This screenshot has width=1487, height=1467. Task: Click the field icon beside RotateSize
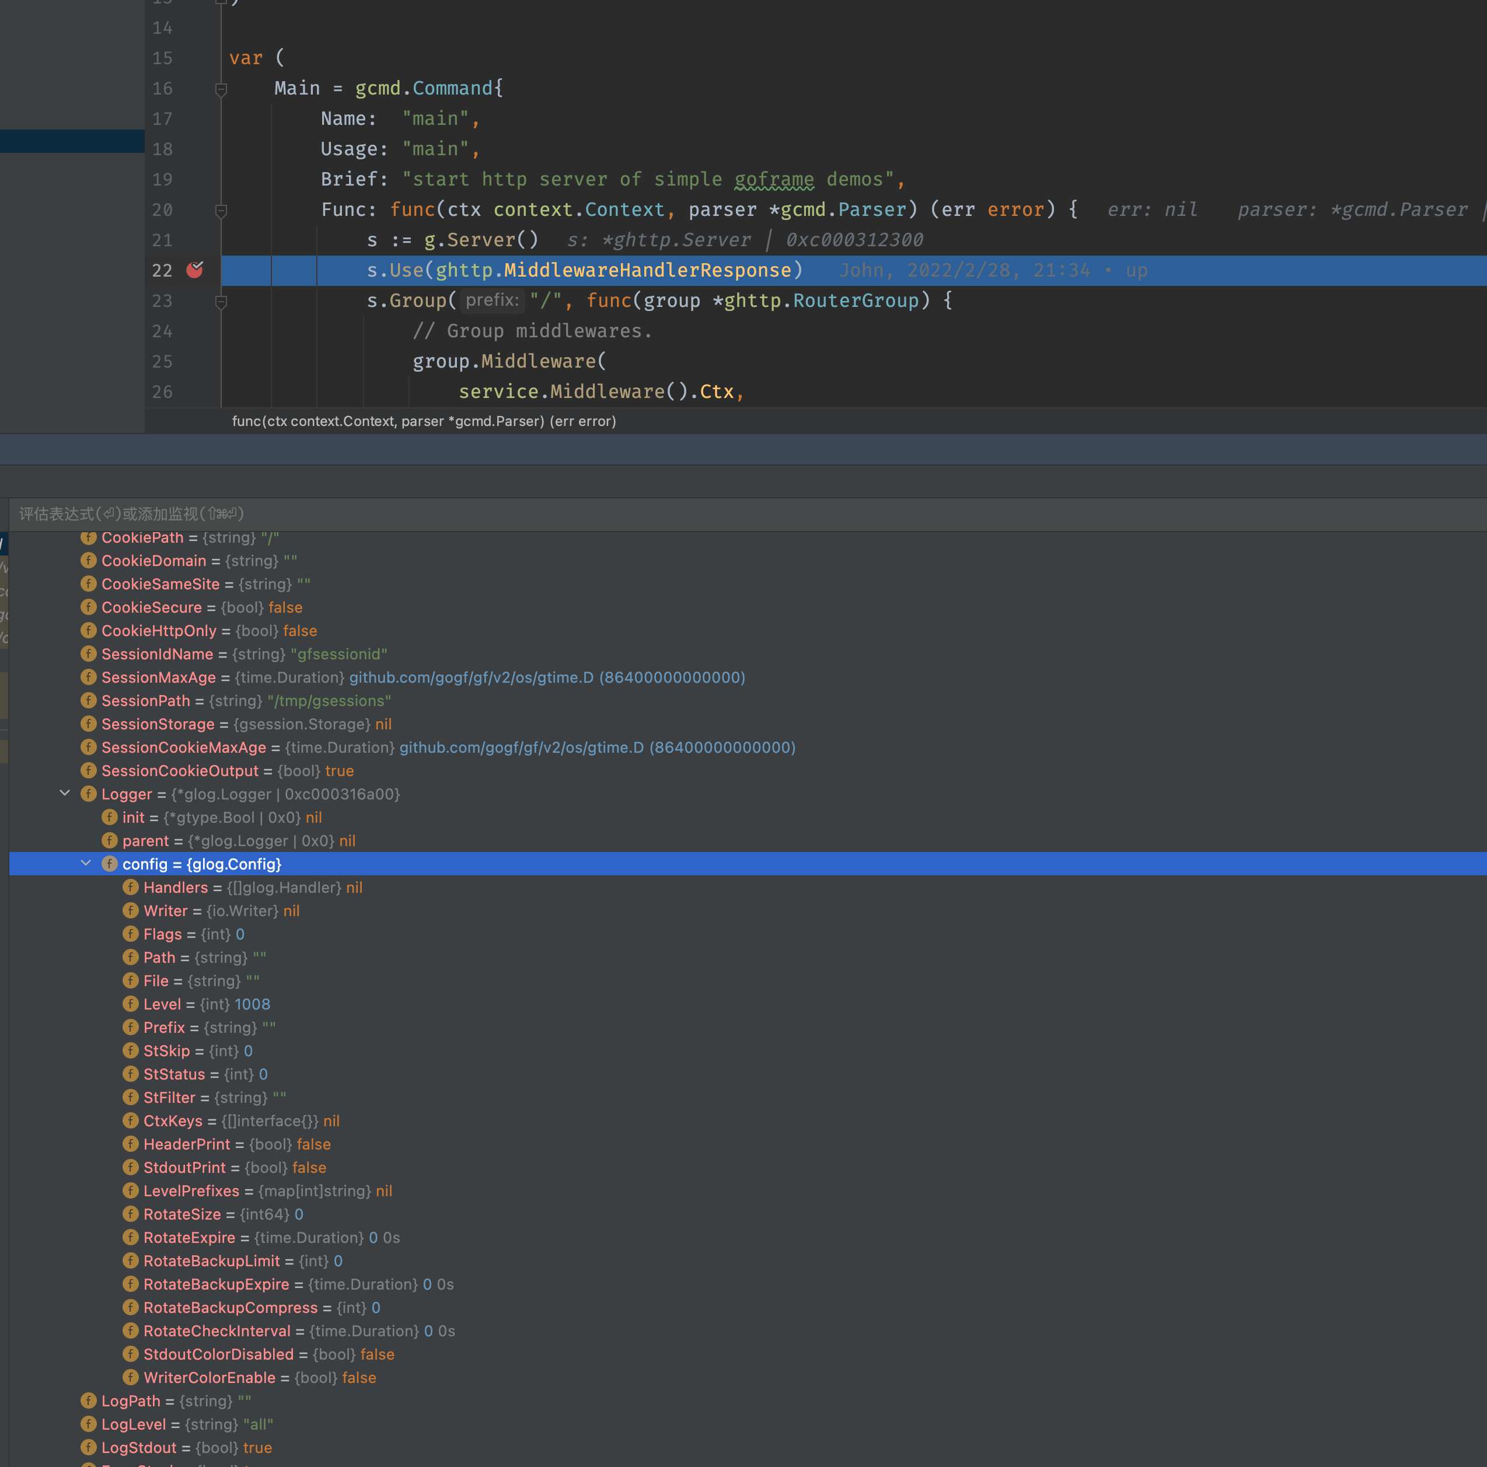coord(130,1214)
